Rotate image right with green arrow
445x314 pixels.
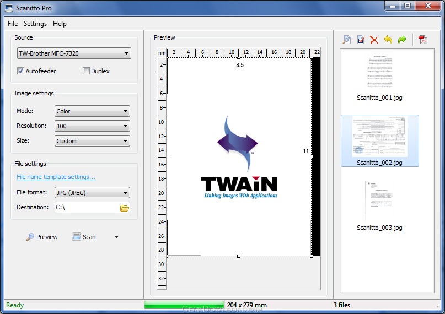coord(402,40)
